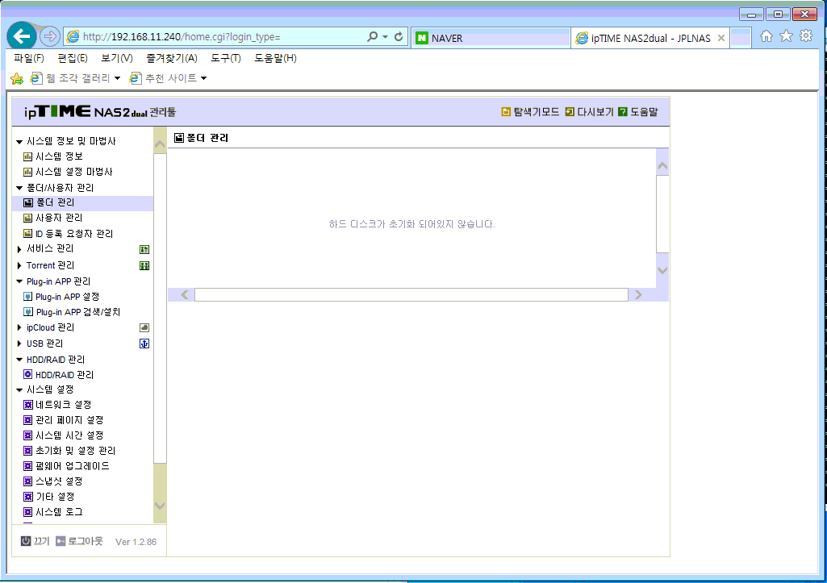Click the 끄기 power-off icon

pos(26,541)
